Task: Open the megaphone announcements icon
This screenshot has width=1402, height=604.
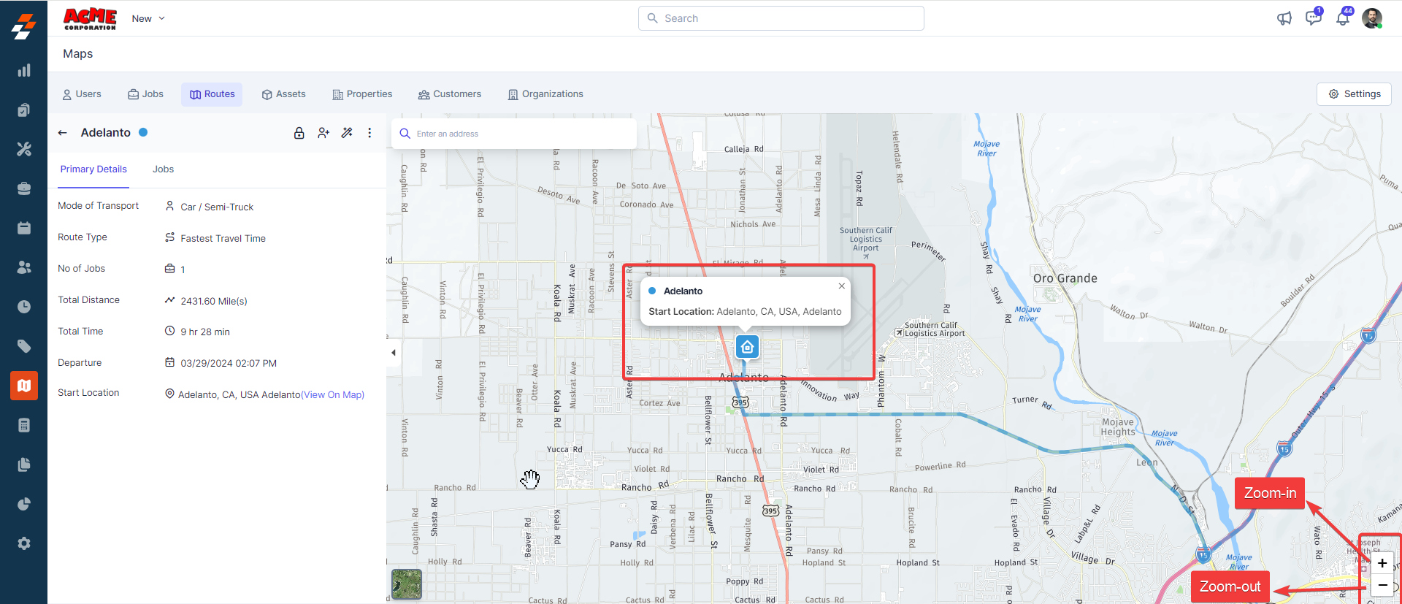Action: coord(1284,18)
